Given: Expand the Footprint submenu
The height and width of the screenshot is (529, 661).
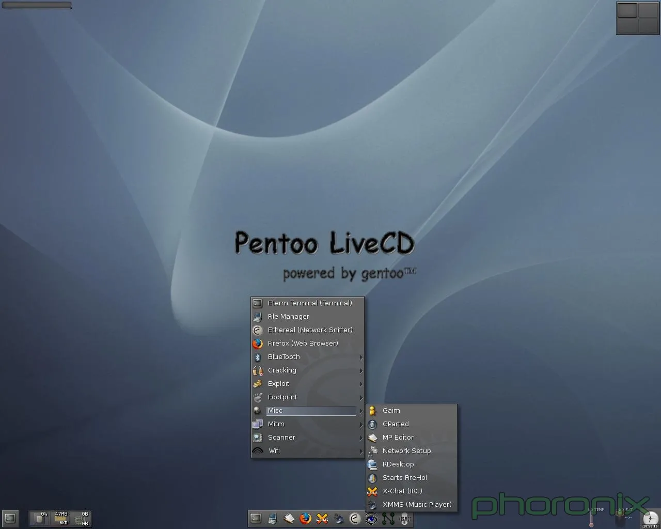Looking at the screenshot, I should [x=308, y=397].
